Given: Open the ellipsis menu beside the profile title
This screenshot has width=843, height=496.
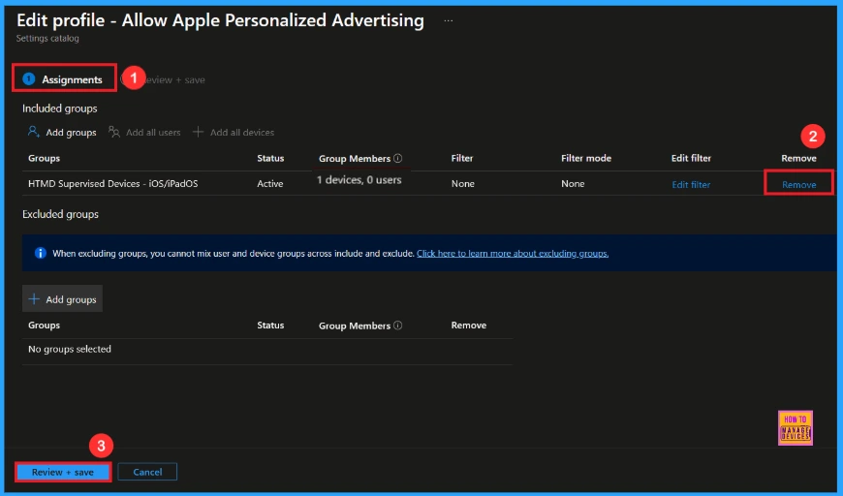Looking at the screenshot, I should pos(448,21).
